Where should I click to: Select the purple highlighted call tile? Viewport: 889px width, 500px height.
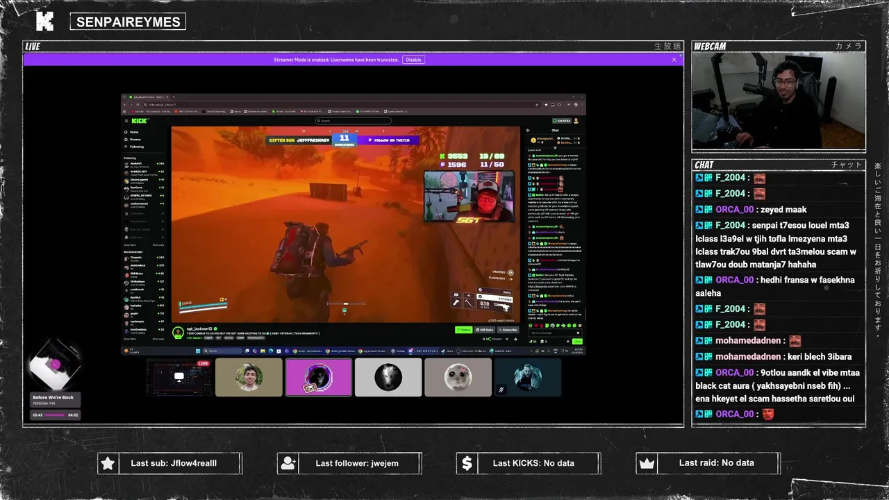point(318,377)
